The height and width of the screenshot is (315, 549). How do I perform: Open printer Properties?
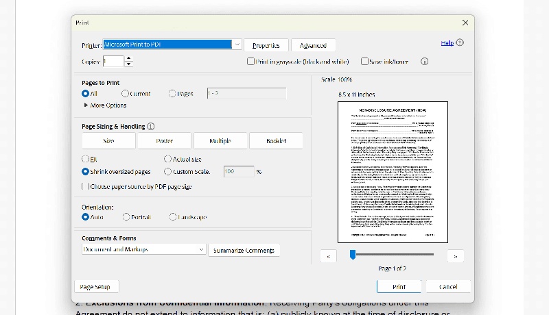(266, 45)
